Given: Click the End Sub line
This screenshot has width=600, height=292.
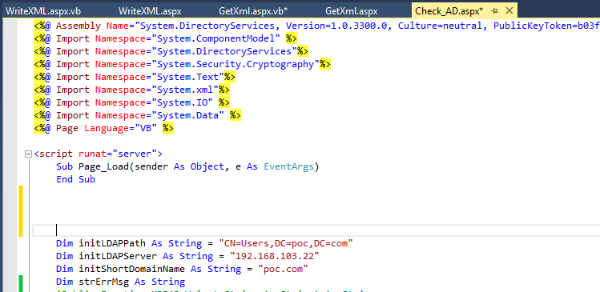Looking at the screenshot, I should pos(75,179).
